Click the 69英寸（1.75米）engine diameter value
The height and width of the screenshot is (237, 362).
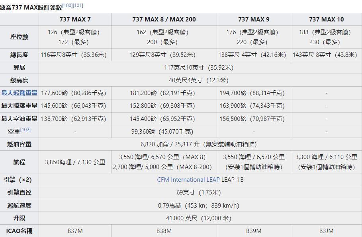tap(199, 192)
